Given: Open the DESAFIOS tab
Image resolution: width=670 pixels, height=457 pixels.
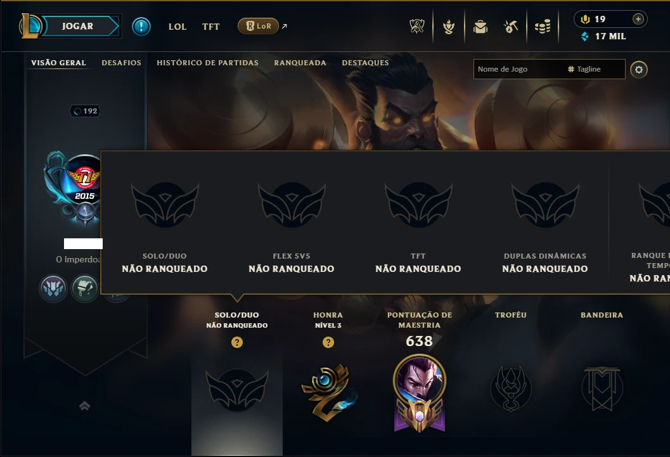Looking at the screenshot, I should [121, 63].
